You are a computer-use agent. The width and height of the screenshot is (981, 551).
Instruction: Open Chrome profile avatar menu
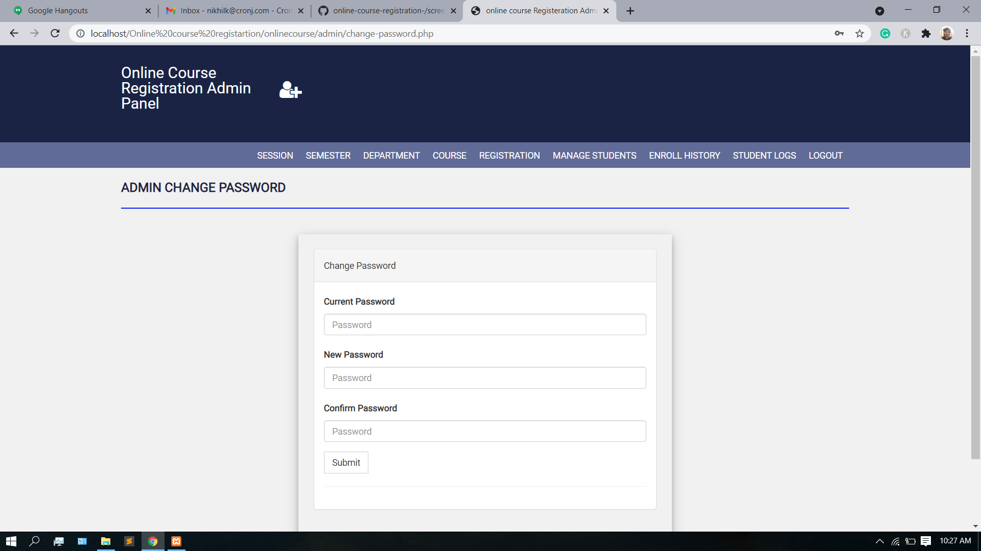[946, 34]
